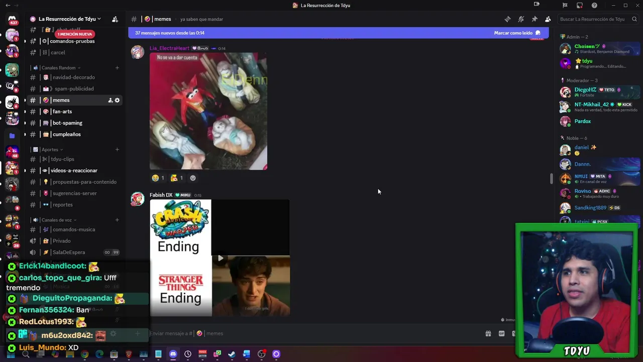Open the gift icon in the message bar

point(488,333)
